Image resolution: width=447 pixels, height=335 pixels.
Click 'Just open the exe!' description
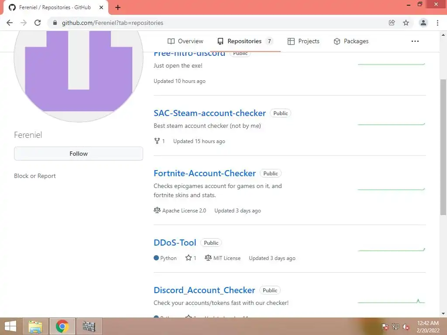(178, 66)
